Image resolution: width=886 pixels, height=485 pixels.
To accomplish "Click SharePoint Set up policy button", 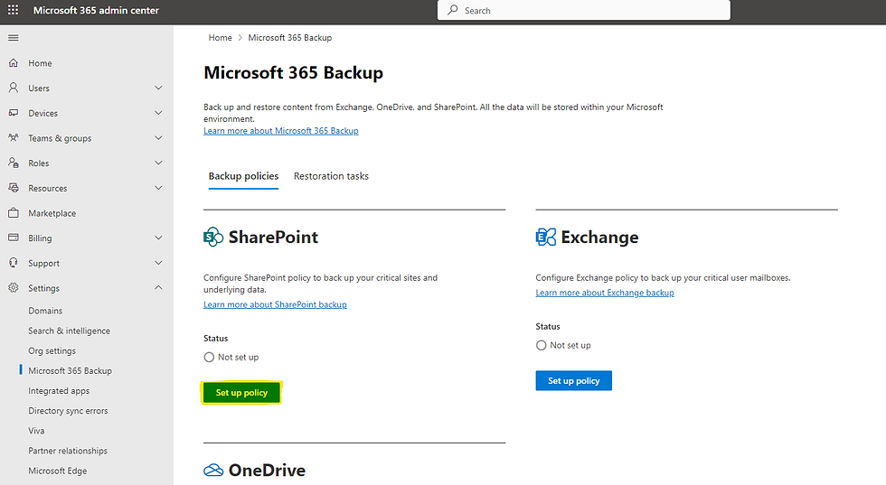I will click(241, 393).
